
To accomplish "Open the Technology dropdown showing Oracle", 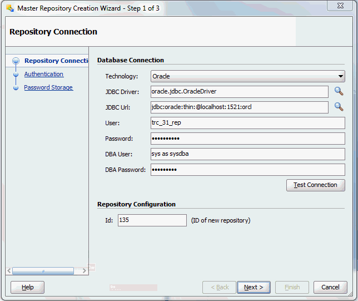I will coord(248,76).
